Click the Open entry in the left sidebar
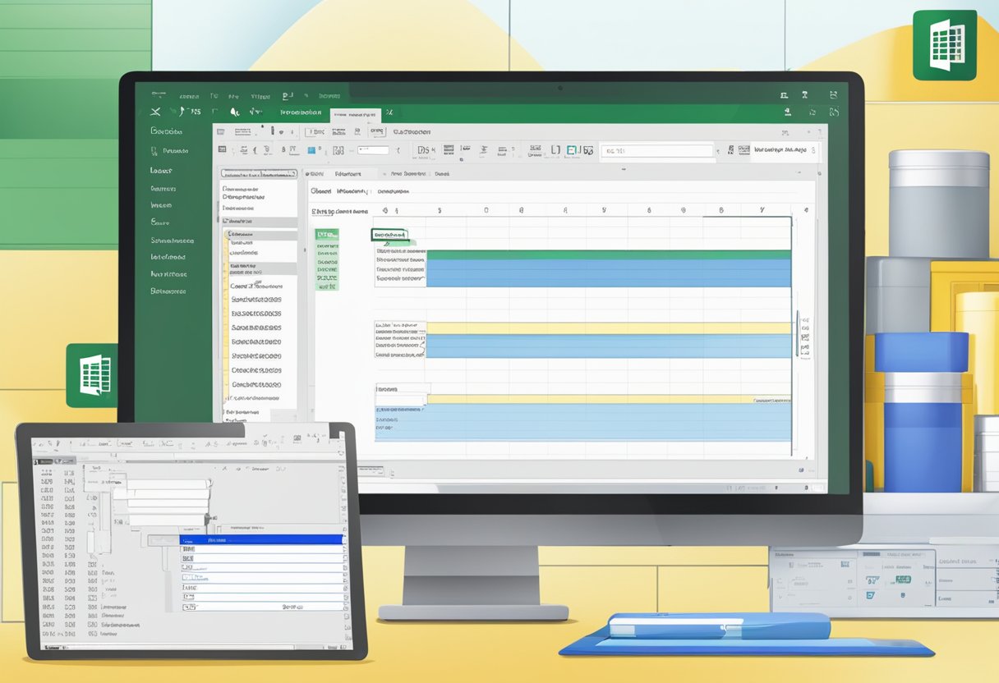Screen dimensions: 999x683 160,170
